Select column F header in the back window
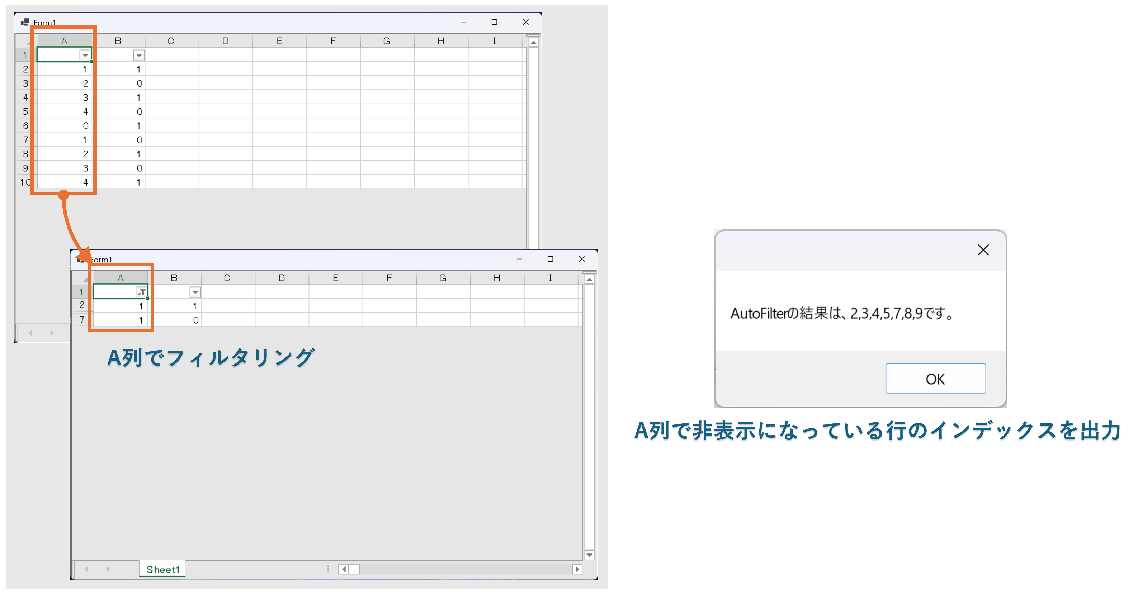This screenshot has height=594, width=1138. pos(333,41)
